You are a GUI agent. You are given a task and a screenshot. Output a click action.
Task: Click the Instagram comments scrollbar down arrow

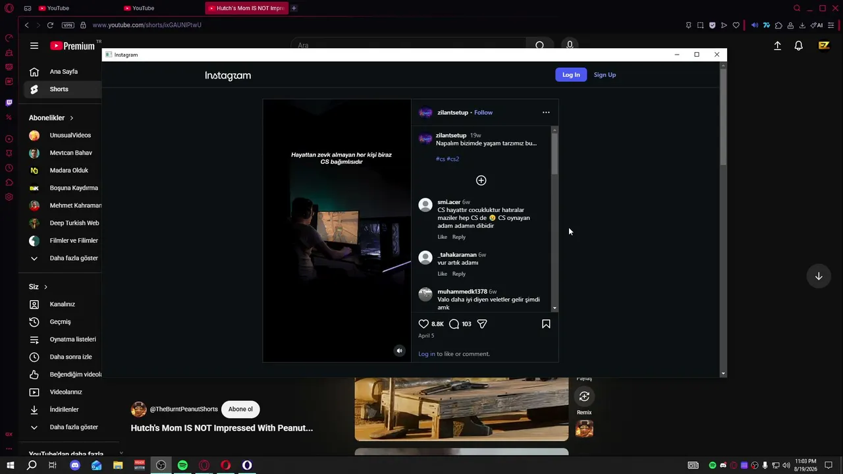(x=555, y=308)
